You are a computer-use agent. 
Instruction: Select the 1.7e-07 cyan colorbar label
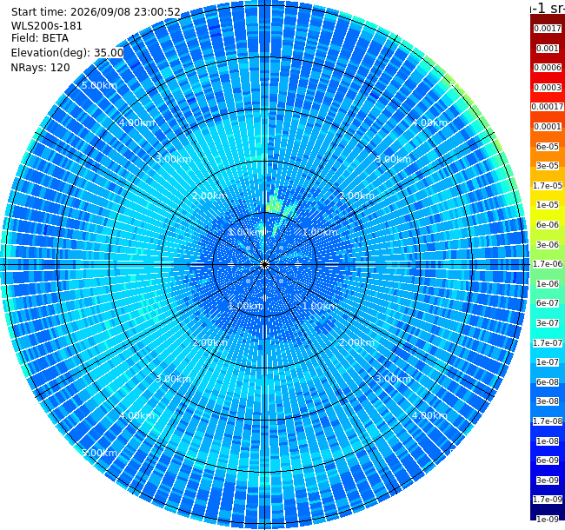pyautogui.click(x=548, y=343)
